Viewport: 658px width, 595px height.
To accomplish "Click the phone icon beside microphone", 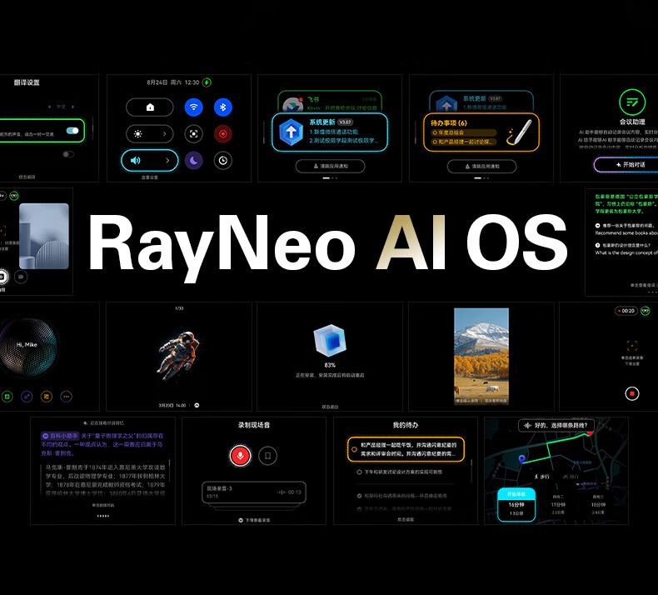I will click(x=267, y=456).
